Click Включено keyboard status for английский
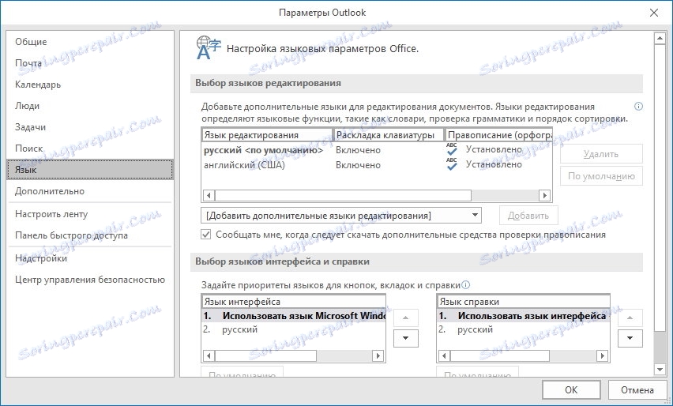The height and width of the screenshot is (406, 673). (x=358, y=165)
